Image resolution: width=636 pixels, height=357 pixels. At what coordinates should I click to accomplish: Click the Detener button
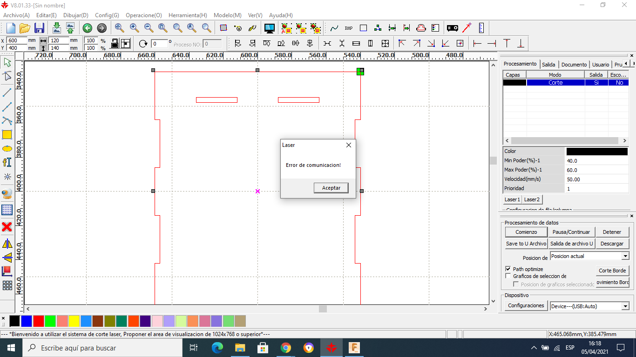click(612, 232)
